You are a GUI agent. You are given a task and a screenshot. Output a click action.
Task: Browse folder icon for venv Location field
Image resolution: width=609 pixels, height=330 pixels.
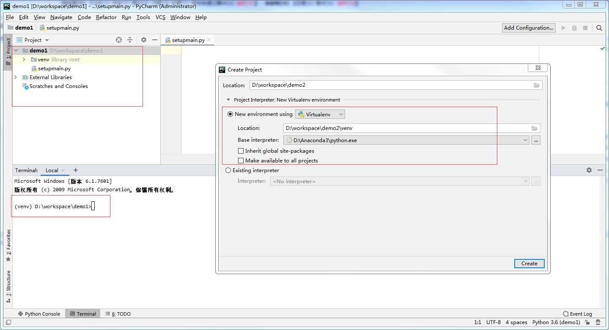coord(535,128)
